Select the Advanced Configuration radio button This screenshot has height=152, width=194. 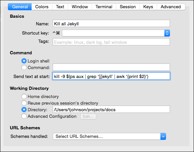tap(24, 116)
